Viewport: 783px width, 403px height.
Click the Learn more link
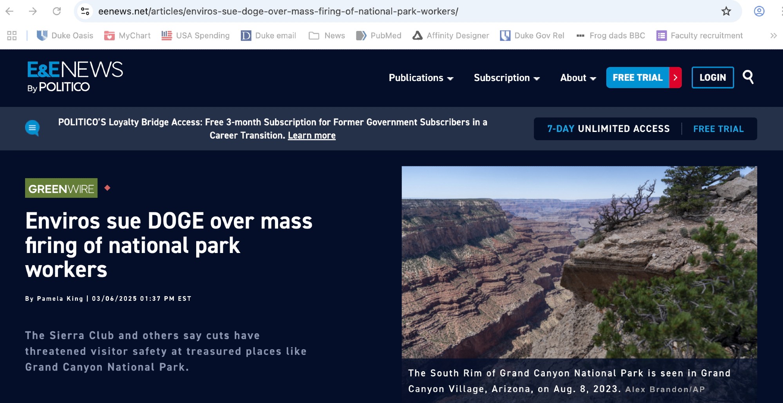coord(311,136)
